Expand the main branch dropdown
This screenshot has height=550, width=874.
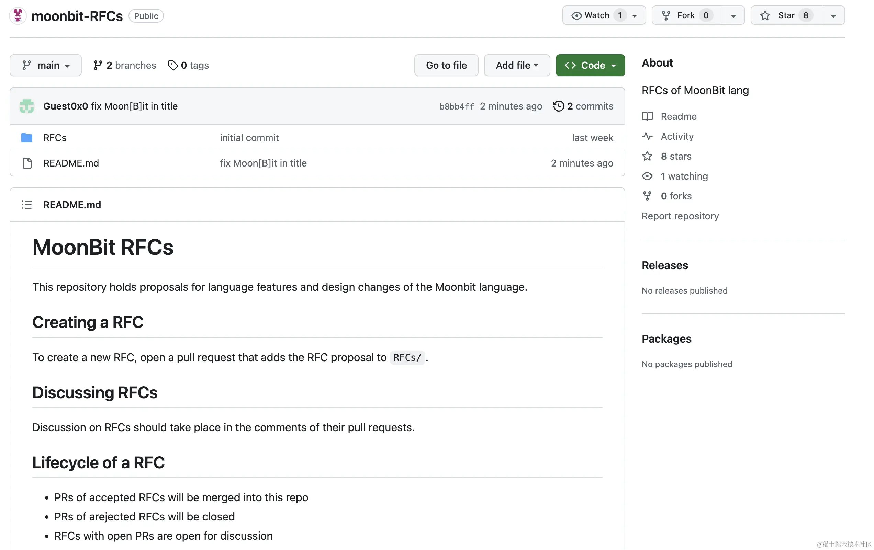coord(46,65)
